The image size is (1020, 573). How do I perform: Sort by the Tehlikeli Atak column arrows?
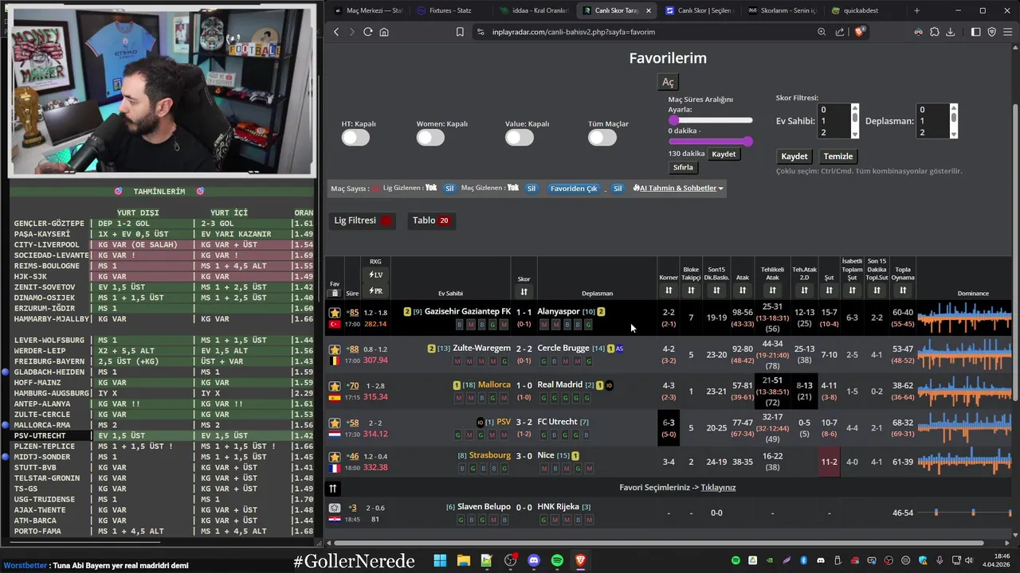pos(772,290)
